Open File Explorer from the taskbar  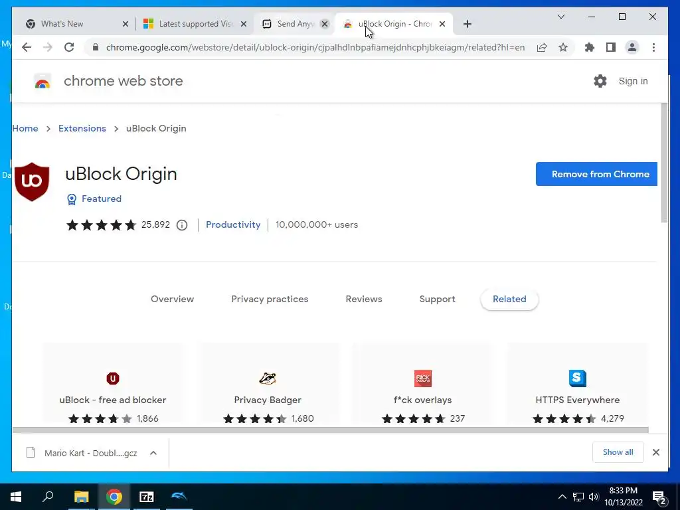tap(81, 497)
